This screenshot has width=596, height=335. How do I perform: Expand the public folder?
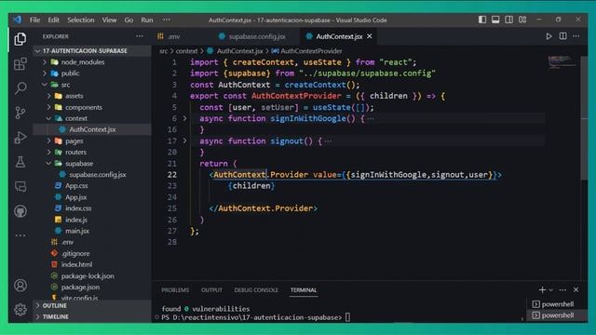44,74
